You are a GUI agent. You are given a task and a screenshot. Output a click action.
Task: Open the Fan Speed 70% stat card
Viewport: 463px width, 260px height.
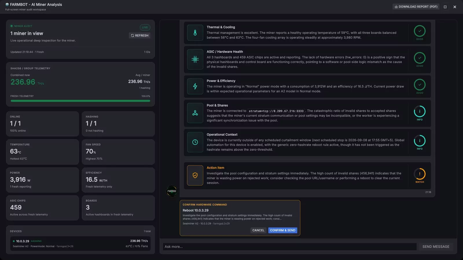pyautogui.click(x=118, y=152)
